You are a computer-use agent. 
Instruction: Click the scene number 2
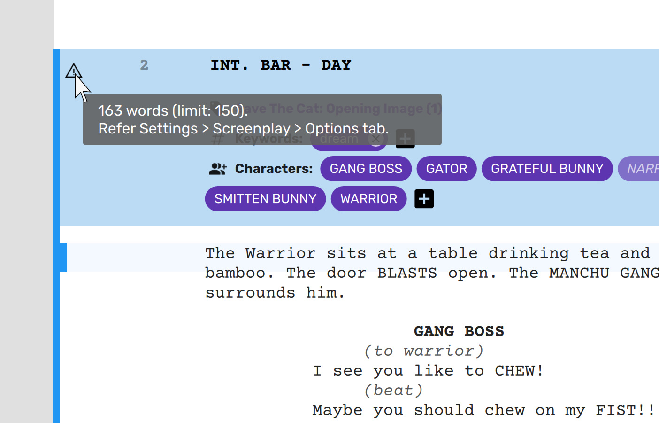click(x=144, y=65)
